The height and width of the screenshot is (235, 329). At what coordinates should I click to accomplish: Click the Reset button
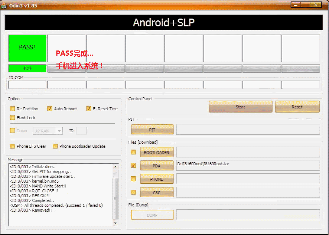tap(297, 107)
